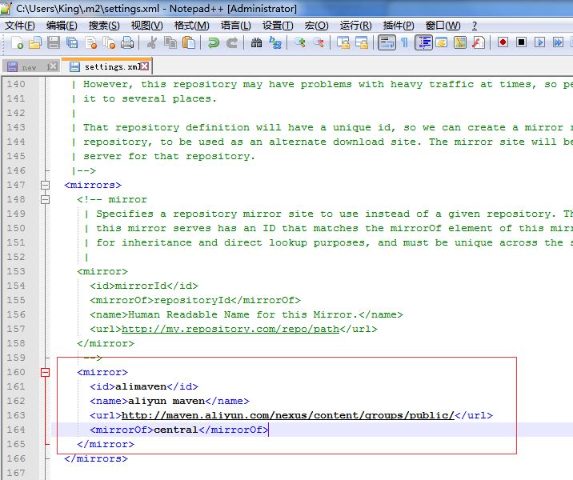Viewport: 573px width, 480px height.
Task: Click the maven.aliyun.com URL link
Action: tap(287, 415)
